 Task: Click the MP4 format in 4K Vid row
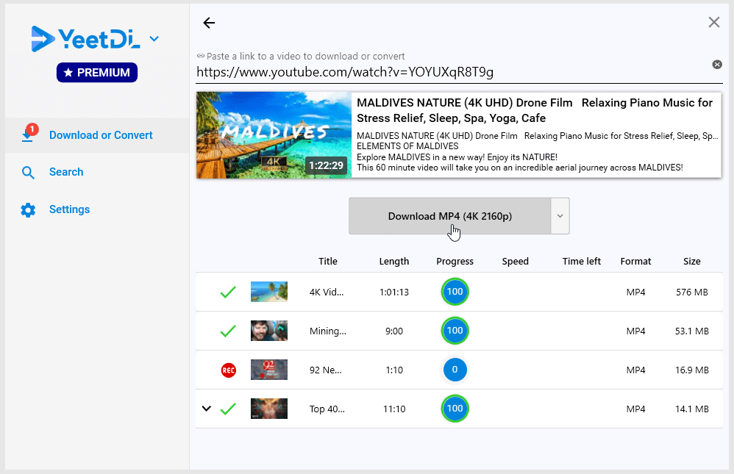pyautogui.click(x=635, y=292)
